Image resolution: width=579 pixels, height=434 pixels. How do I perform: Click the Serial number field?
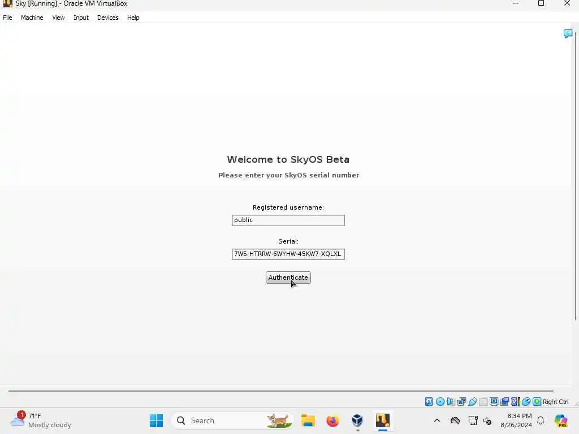click(x=288, y=254)
